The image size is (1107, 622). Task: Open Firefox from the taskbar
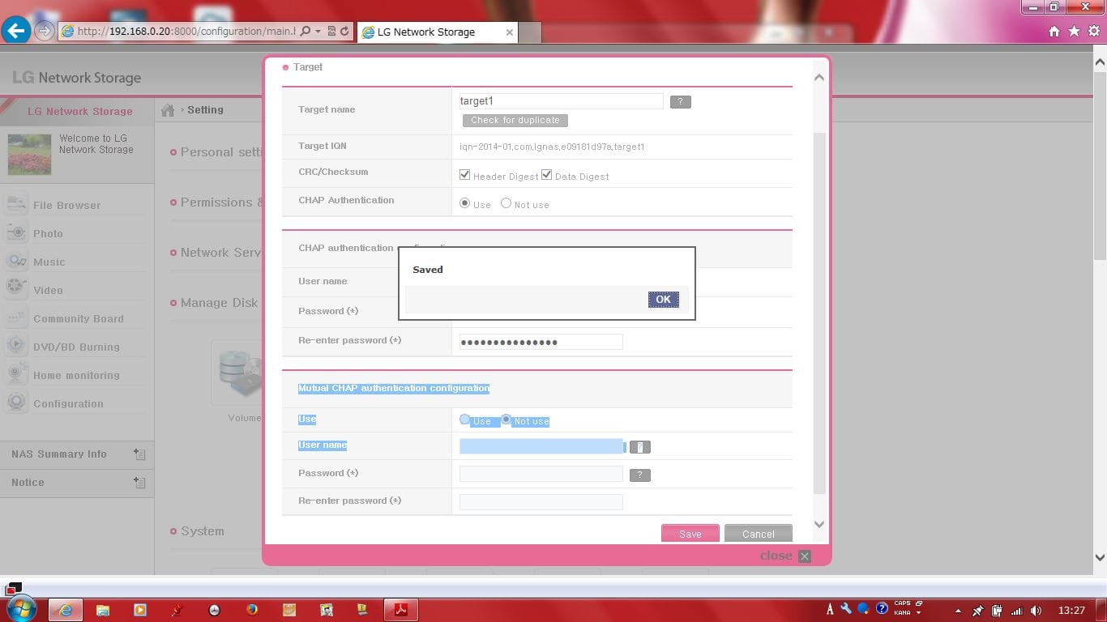pos(251,610)
